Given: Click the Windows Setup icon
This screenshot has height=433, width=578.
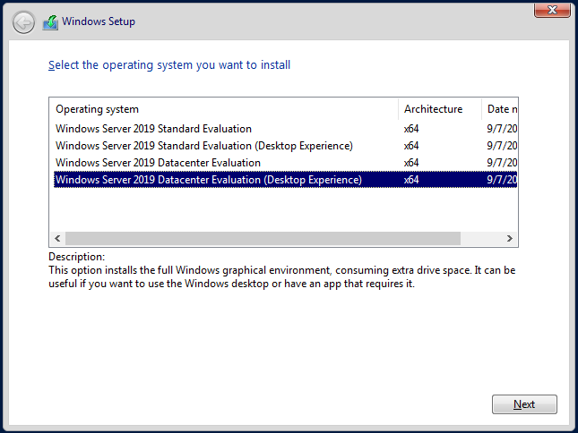Looking at the screenshot, I should click(x=50, y=22).
